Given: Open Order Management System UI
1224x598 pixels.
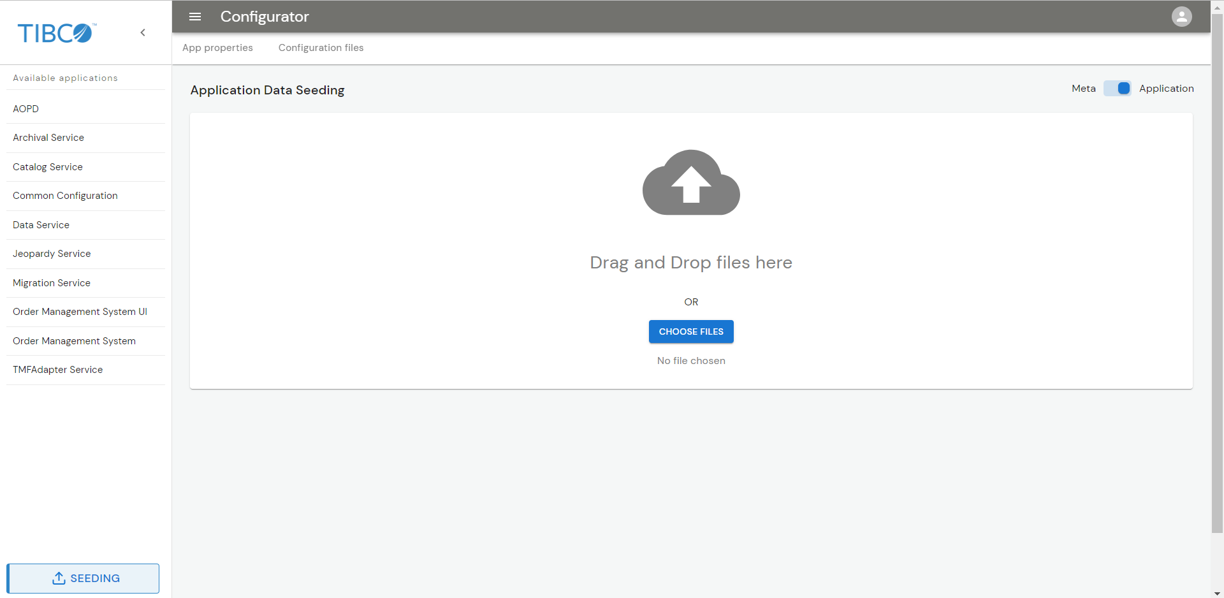Looking at the screenshot, I should click(x=85, y=312).
